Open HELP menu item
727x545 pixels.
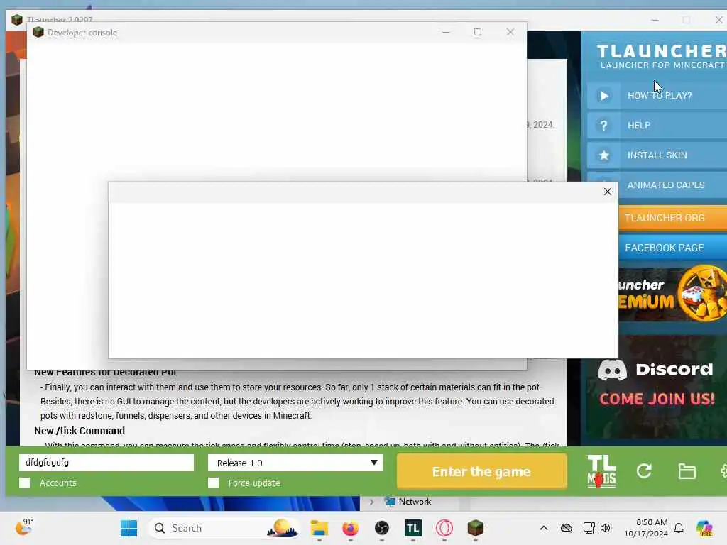pos(657,126)
